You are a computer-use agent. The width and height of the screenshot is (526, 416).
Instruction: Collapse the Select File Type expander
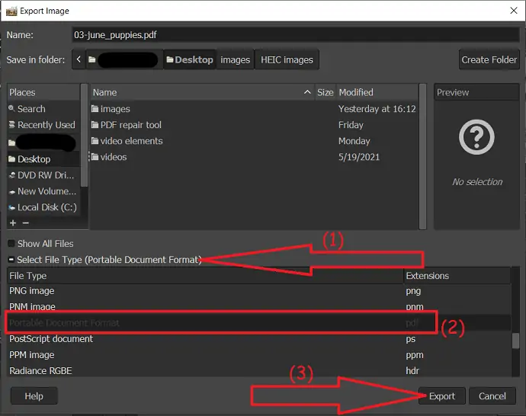point(11,260)
